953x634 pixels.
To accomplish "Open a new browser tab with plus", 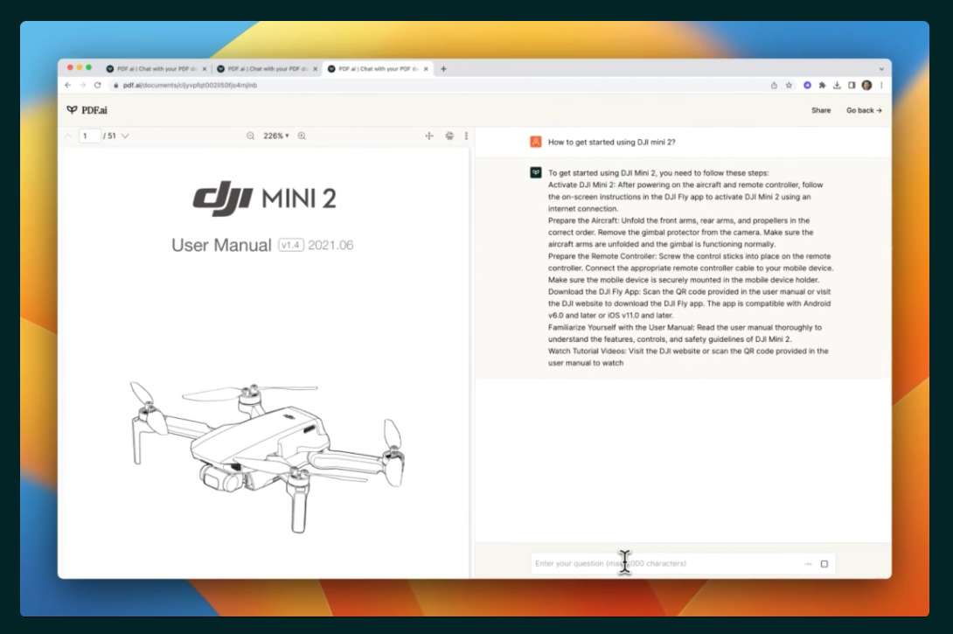I will tap(443, 69).
